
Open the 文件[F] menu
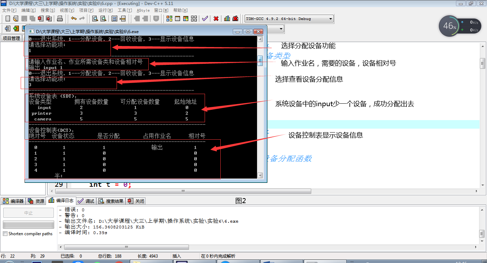click(x=9, y=10)
